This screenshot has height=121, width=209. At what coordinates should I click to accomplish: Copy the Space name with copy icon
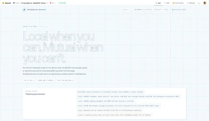[47, 3]
